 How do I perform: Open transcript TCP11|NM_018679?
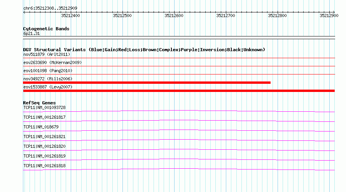pyautogui.click(x=41, y=127)
